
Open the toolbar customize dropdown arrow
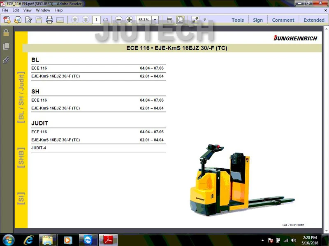205,20
